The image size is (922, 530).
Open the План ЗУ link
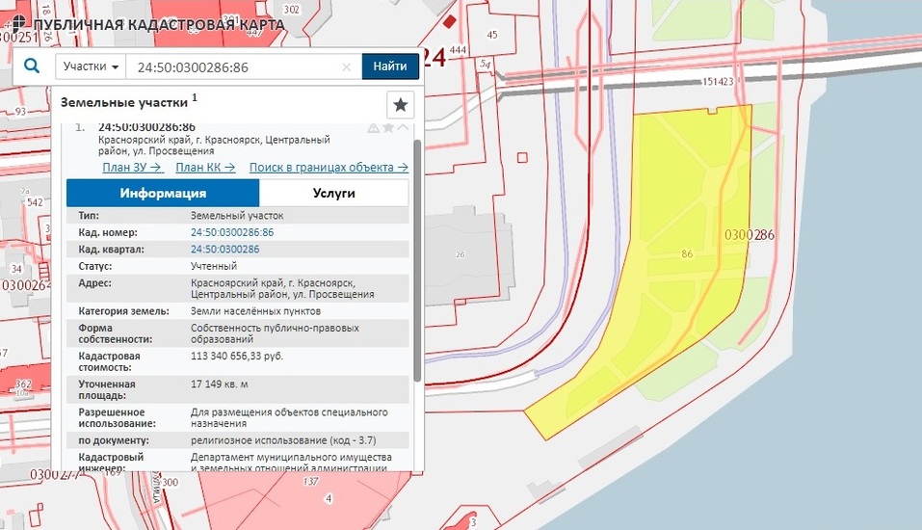pos(132,167)
